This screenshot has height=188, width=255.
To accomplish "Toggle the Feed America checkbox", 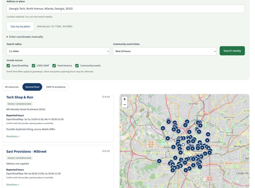I will (54, 66).
